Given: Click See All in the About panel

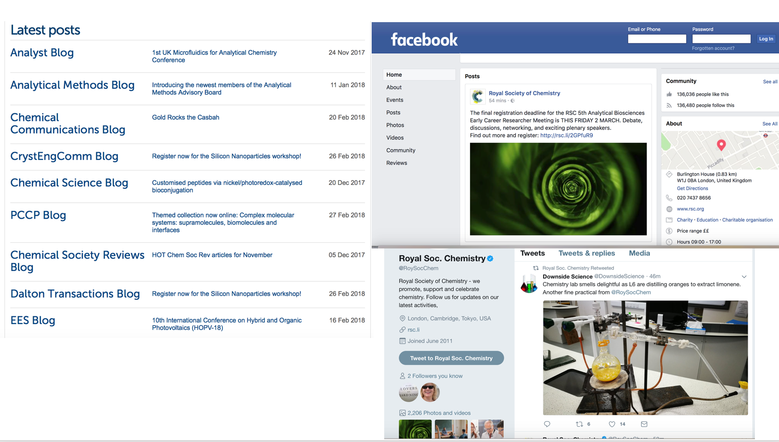Looking at the screenshot, I should pos(769,123).
